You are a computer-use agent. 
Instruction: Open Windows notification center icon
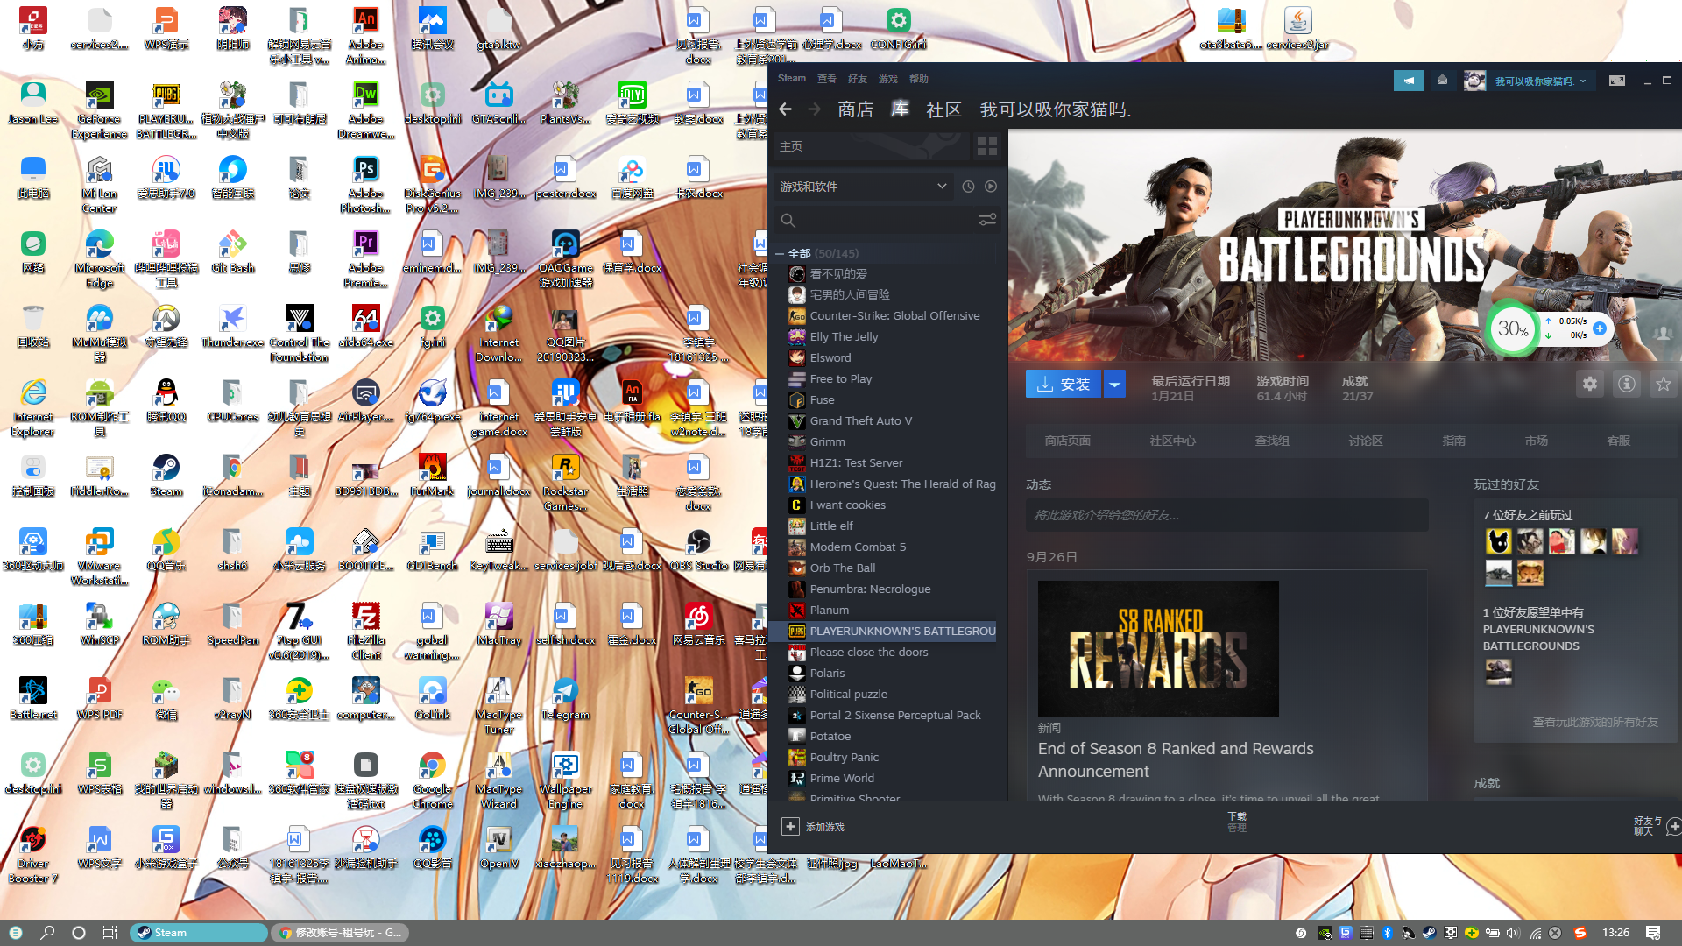click(1653, 933)
